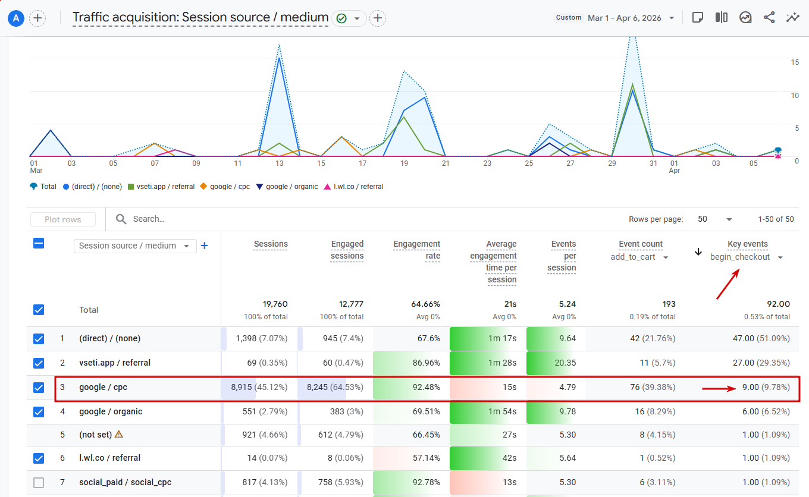This screenshot has height=497, width=809.
Task: Click the trend analysis icon in the header
Action: [x=745, y=18]
